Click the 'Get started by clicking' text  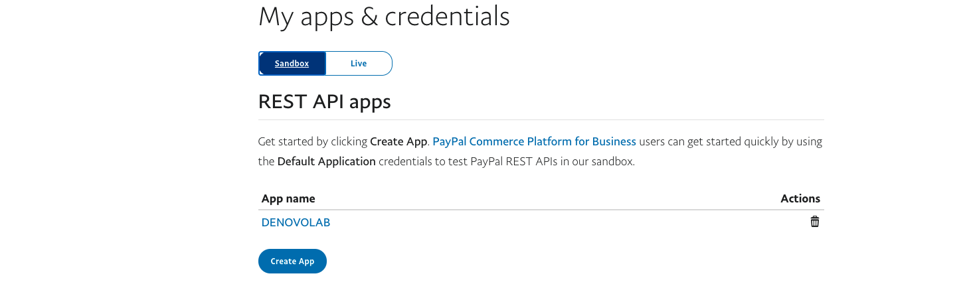tap(312, 141)
